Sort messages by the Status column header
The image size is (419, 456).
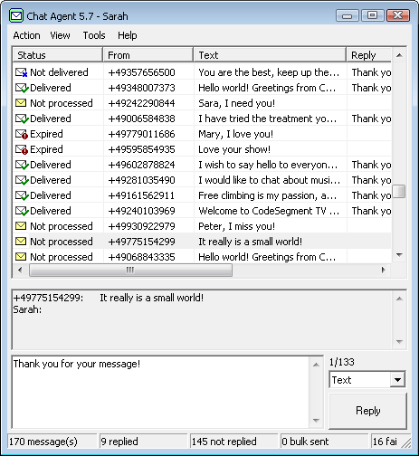[58, 55]
